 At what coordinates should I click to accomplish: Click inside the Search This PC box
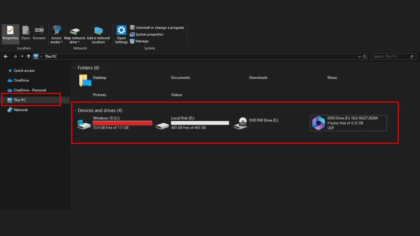[x=388, y=56]
